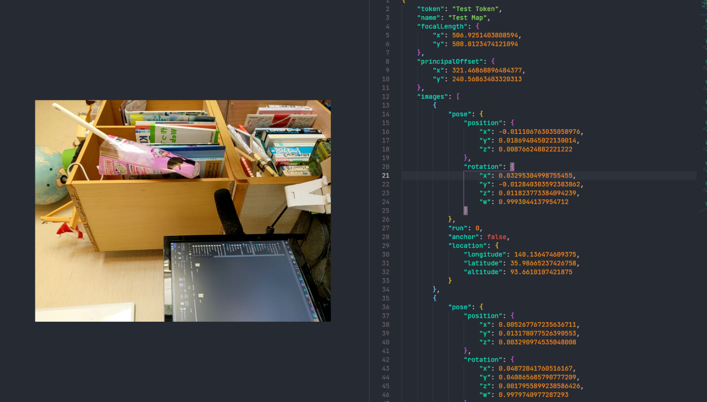Click the value 0.00876624882221222

pos(535,149)
